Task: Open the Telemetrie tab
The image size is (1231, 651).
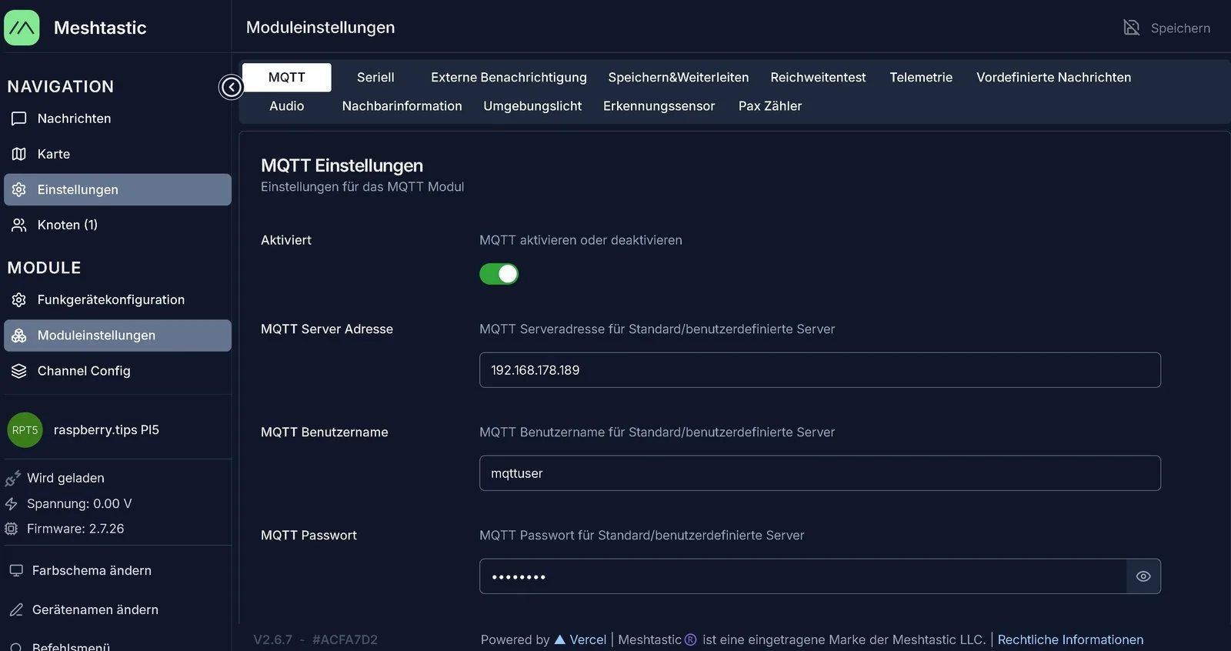Action: point(921,77)
